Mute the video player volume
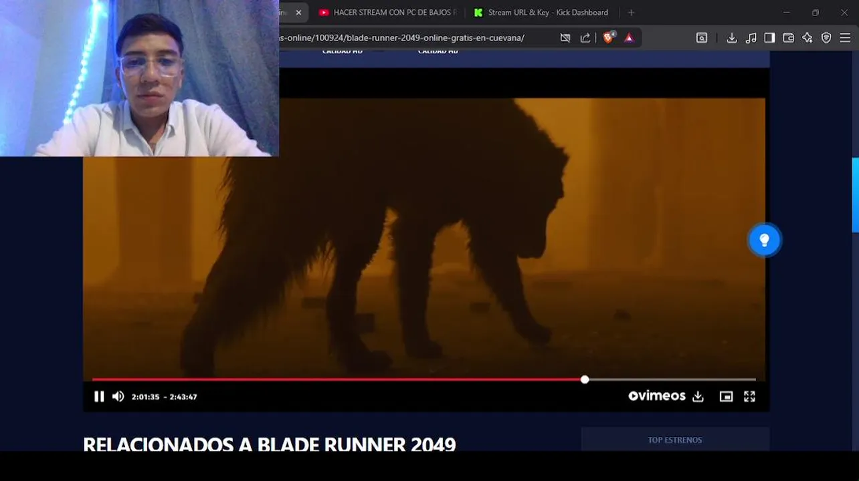Image resolution: width=859 pixels, height=481 pixels. click(x=118, y=397)
